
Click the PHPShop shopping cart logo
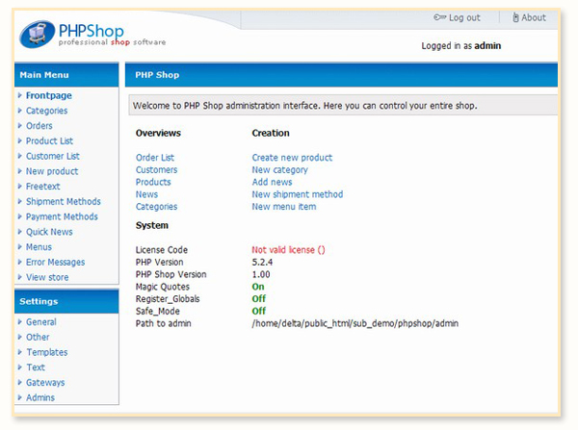pos(37,35)
